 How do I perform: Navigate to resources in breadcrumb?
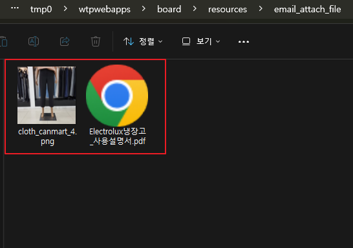[x=228, y=10]
